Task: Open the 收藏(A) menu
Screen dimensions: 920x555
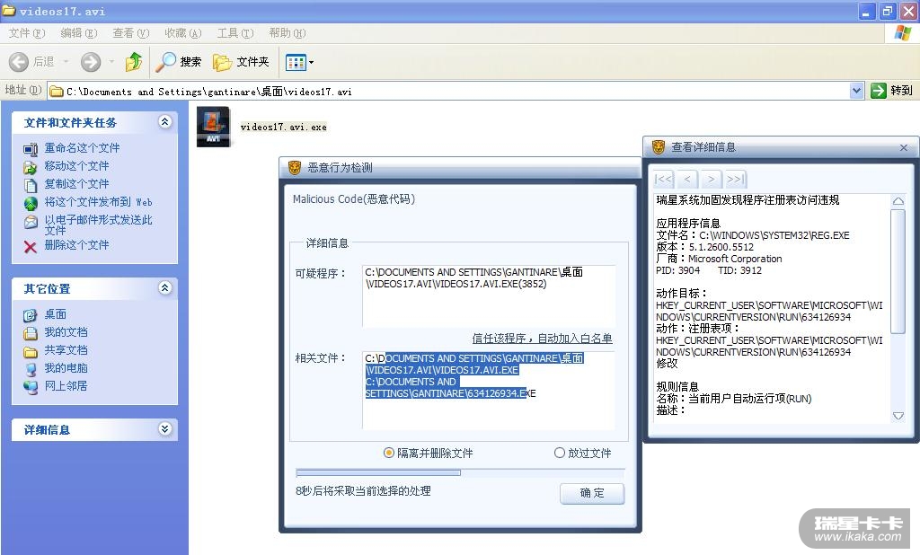Action: click(x=183, y=33)
